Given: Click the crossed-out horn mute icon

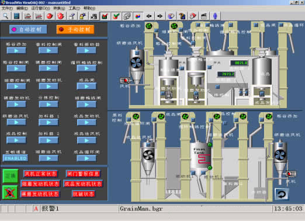Looking at the screenshot, I should point(10,192).
